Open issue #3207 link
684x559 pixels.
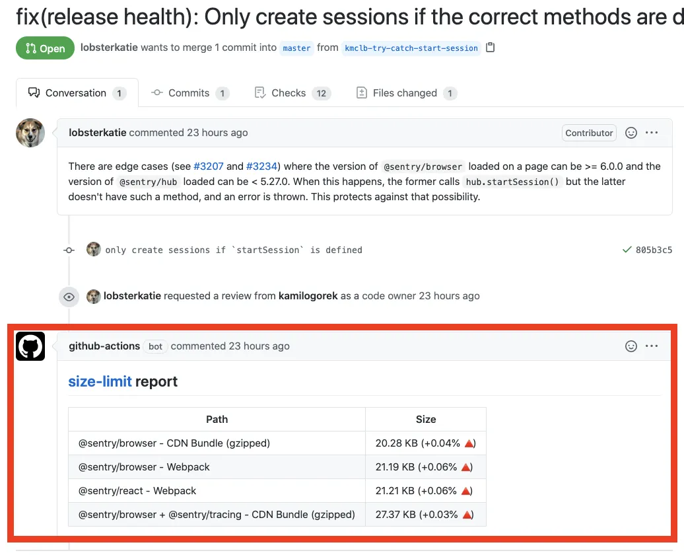(x=209, y=167)
